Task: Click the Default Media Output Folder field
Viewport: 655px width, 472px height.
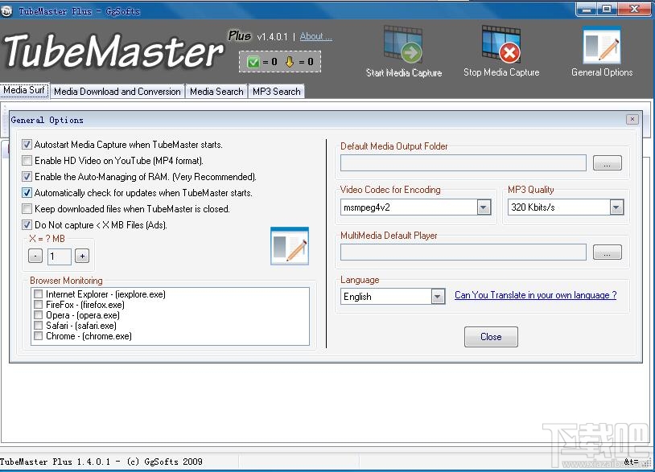Action: [x=463, y=162]
